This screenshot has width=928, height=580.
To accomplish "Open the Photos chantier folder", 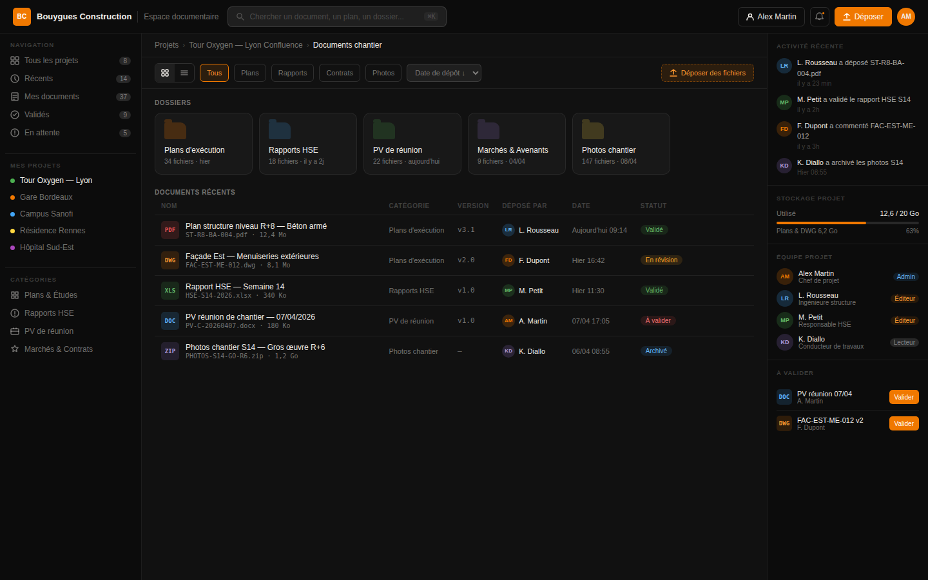I will click(621, 143).
